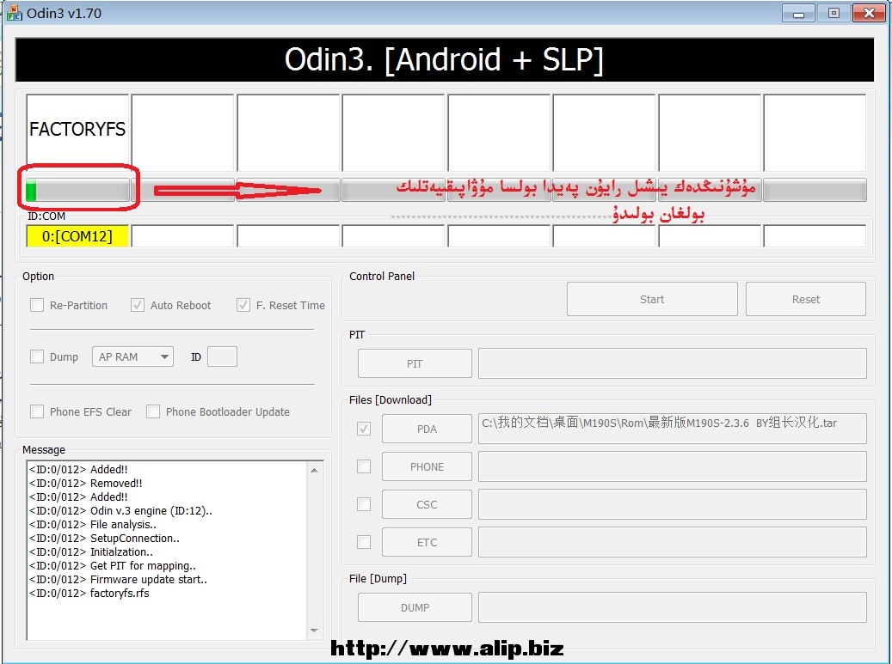The image size is (892, 664).
Task: Toggle the Re-Partition checkbox
Action: click(37, 305)
